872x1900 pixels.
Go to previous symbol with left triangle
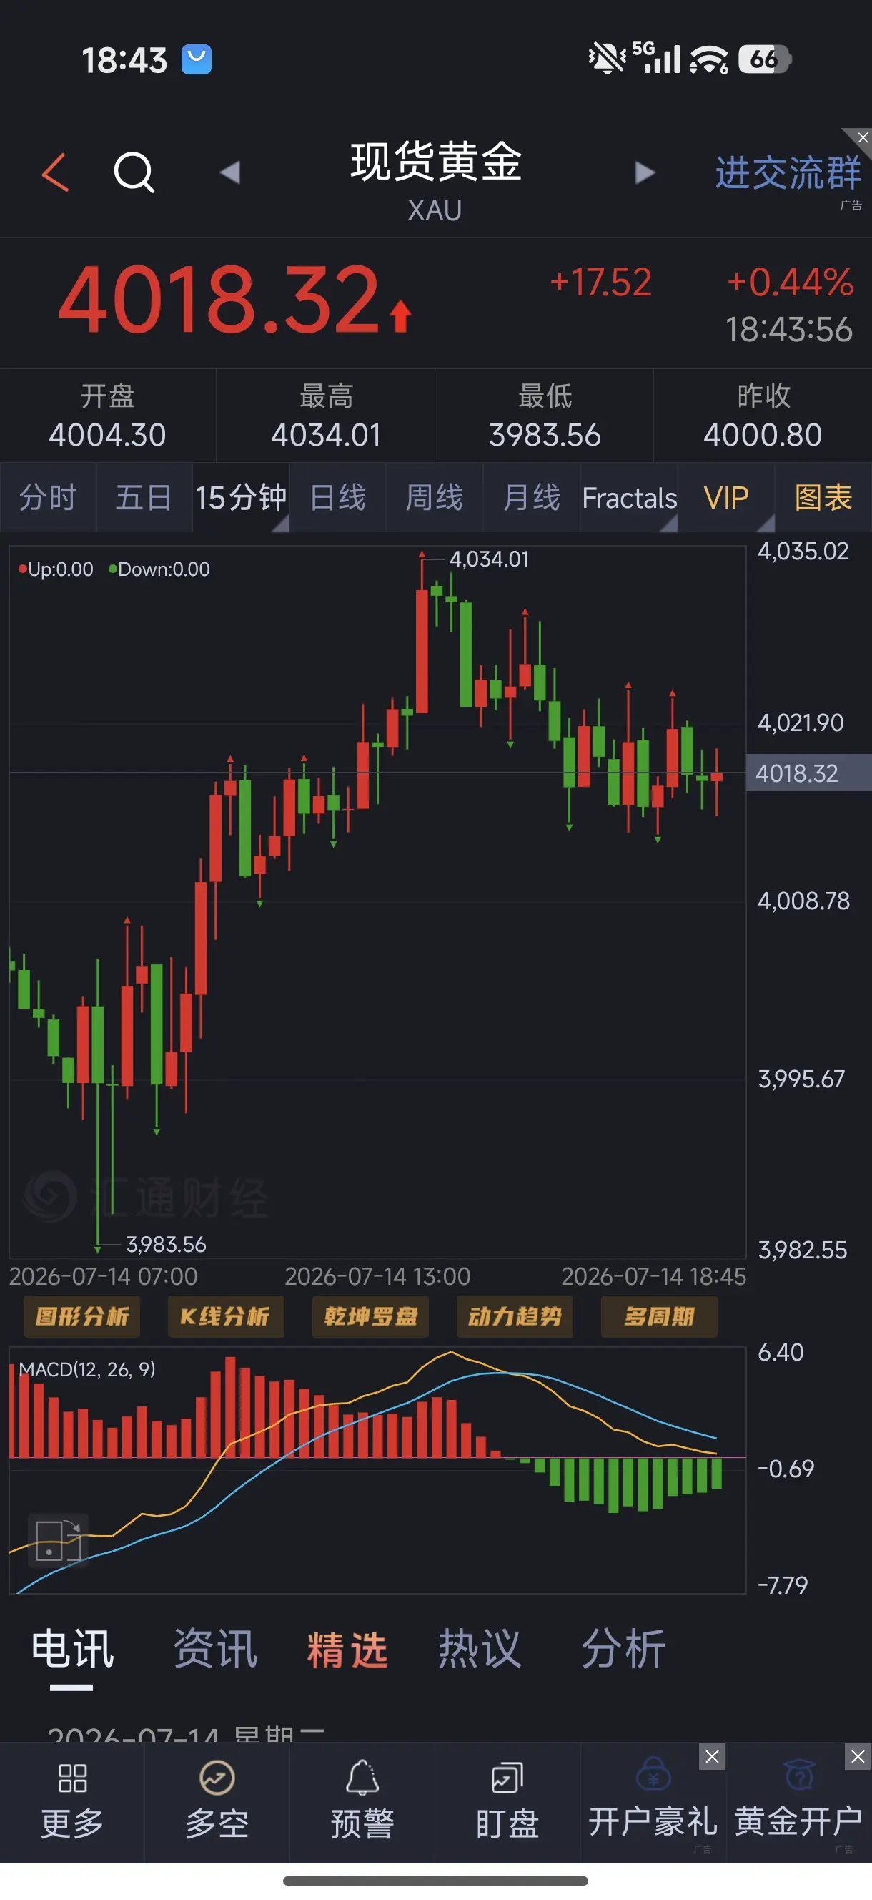coord(230,172)
